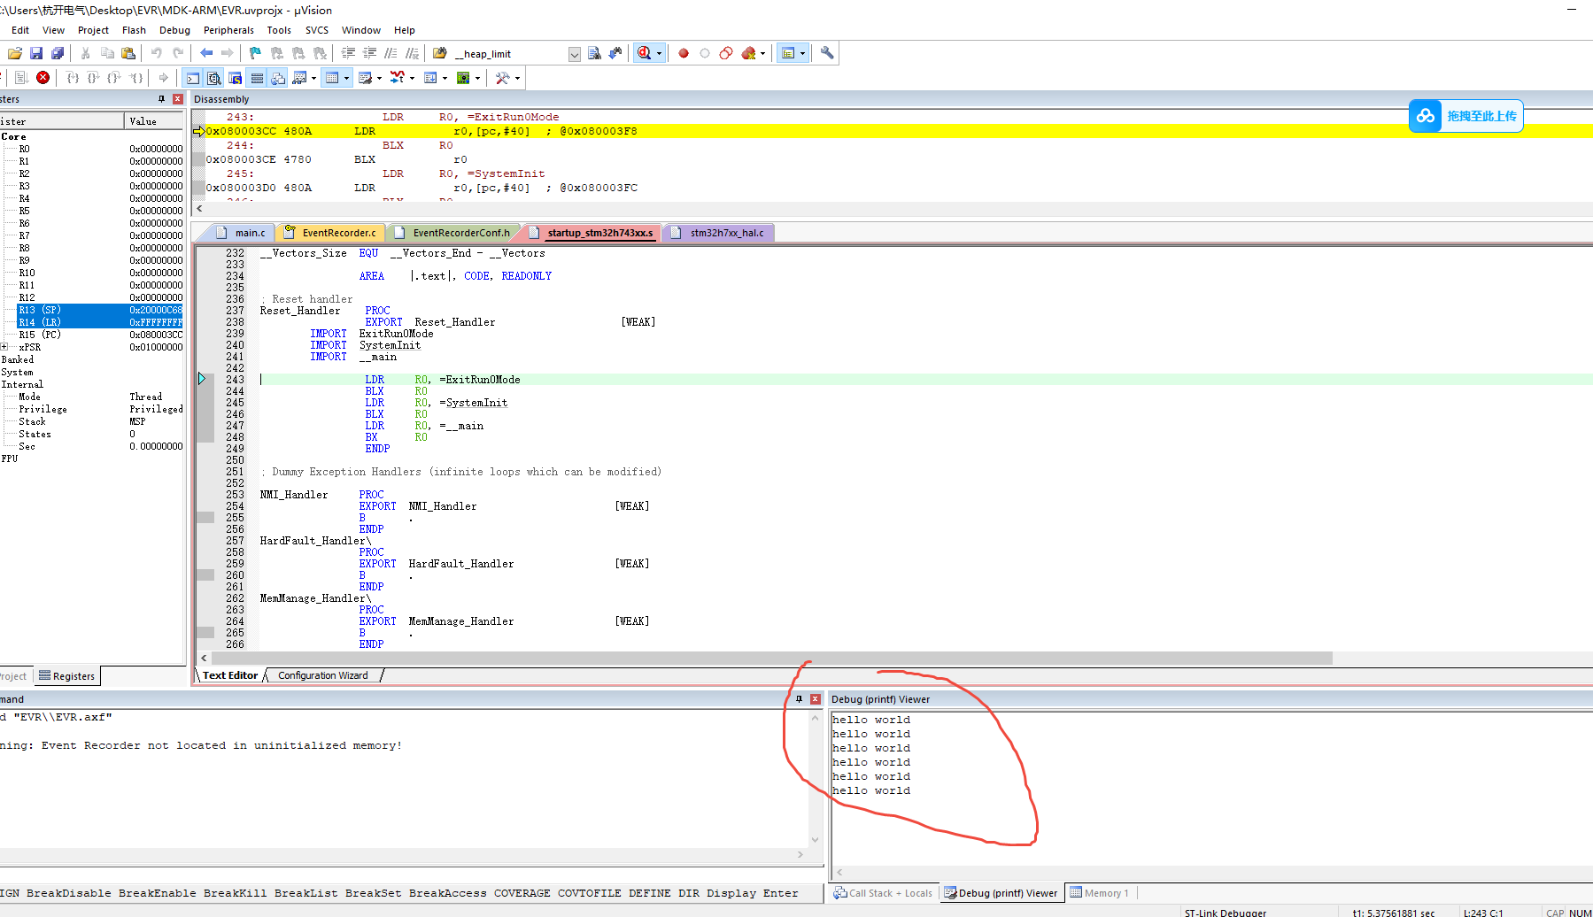The height and width of the screenshot is (917, 1593).
Task: Click the line 255 breakpoint margin marker
Action: pyautogui.click(x=205, y=518)
